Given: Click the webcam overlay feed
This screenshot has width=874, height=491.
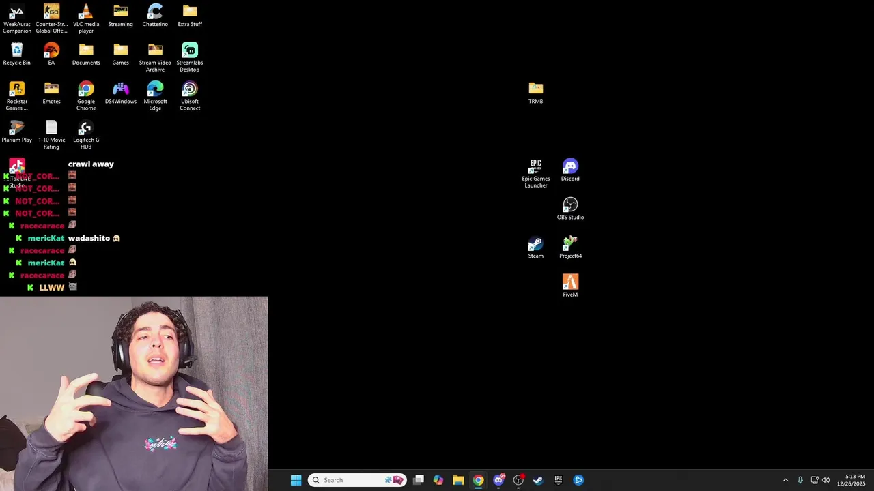Looking at the screenshot, I should (134, 393).
